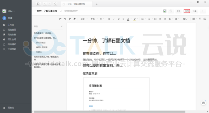
Task: Open the highlight color dropdown arrow
Action: click(137, 19)
